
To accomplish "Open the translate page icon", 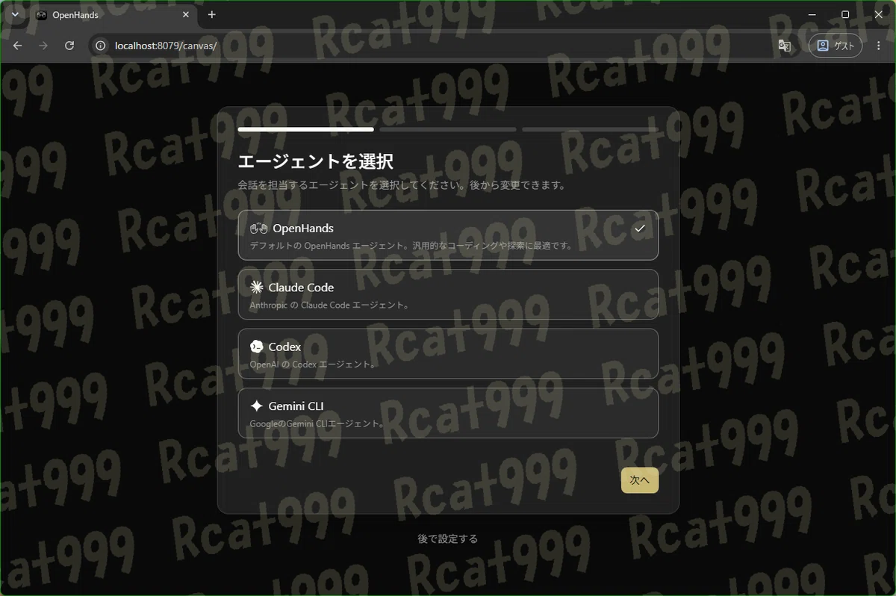I will (x=784, y=46).
